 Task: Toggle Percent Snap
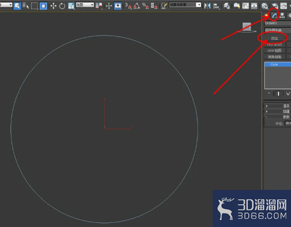pyautogui.click(x=145, y=6)
